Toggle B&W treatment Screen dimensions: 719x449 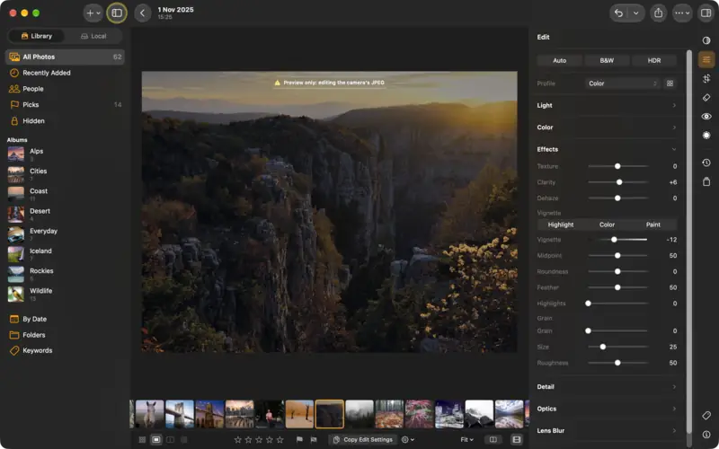point(607,60)
